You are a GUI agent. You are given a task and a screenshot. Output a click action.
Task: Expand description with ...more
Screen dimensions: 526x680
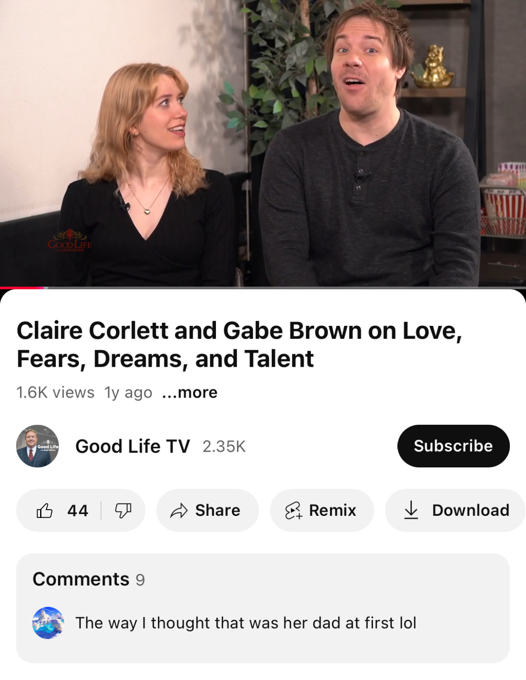[x=189, y=392]
